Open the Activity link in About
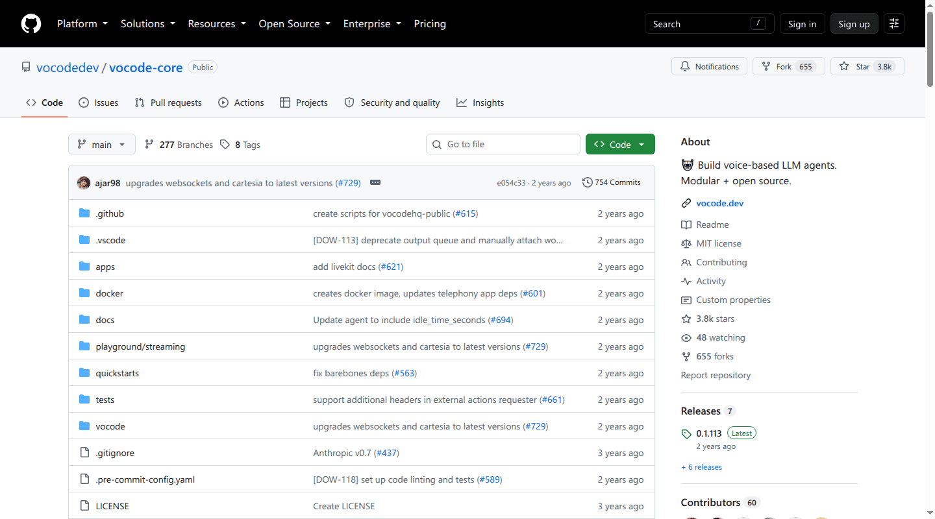Screen dimensions: 935x519 click(703, 281)
